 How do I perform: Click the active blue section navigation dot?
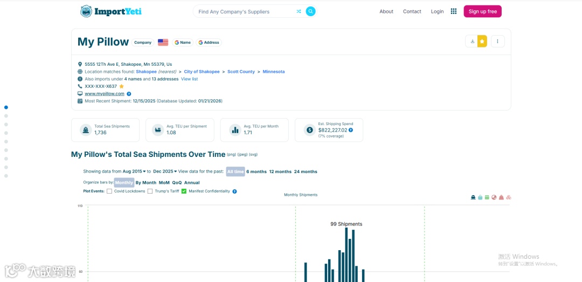pos(6,107)
